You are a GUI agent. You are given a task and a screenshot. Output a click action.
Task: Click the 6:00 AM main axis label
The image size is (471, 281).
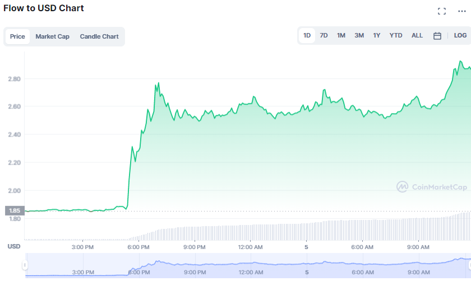coord(362,247)
